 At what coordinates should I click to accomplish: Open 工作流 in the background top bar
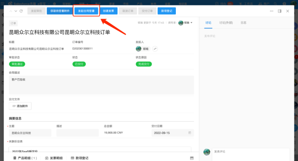tap(246, 3)
